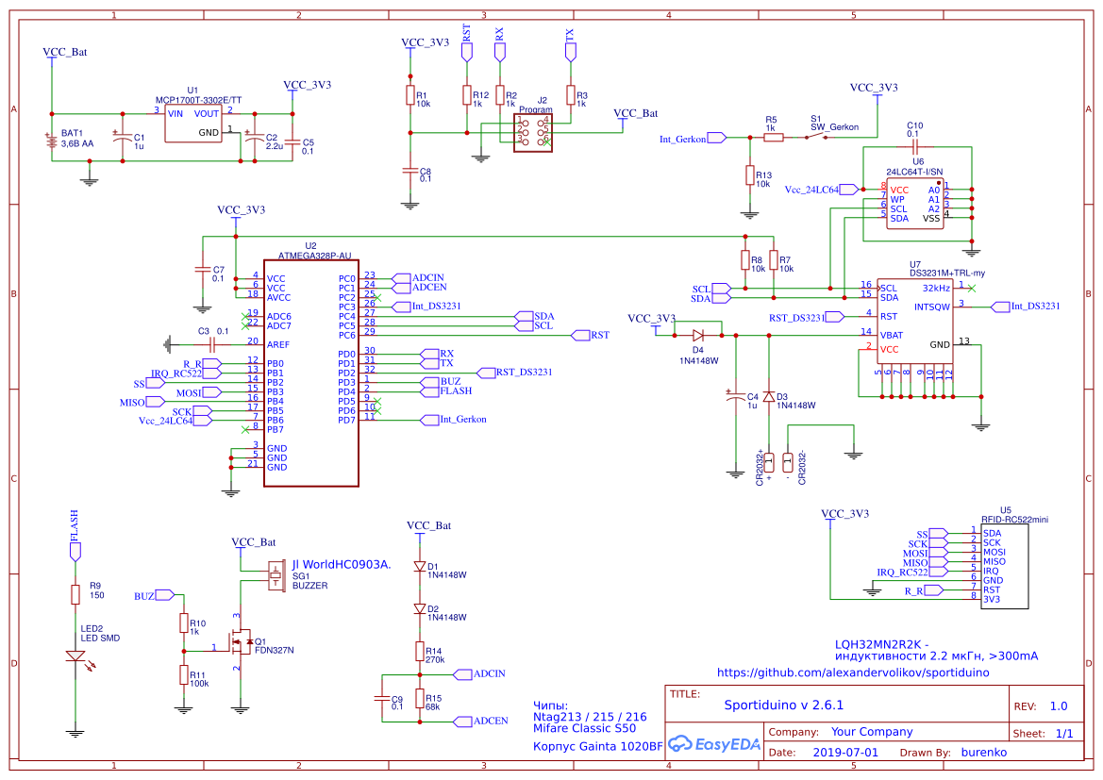1103x780 pixels.
Task: Click the BUZZER component SG1
Action: pos(274,575)
